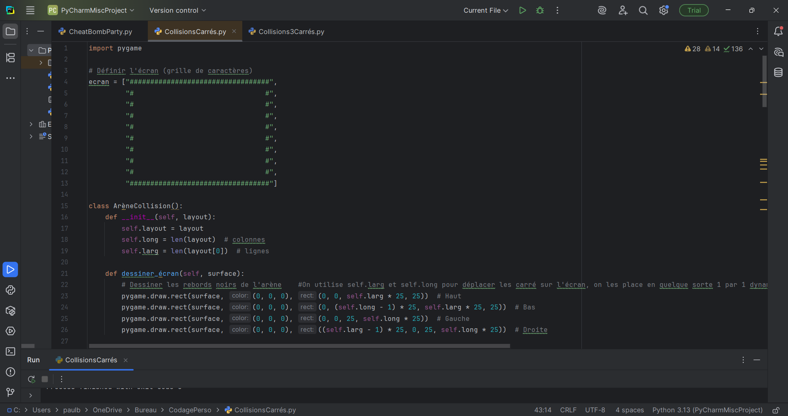Click the editor horizontal scrollbar

299,346
